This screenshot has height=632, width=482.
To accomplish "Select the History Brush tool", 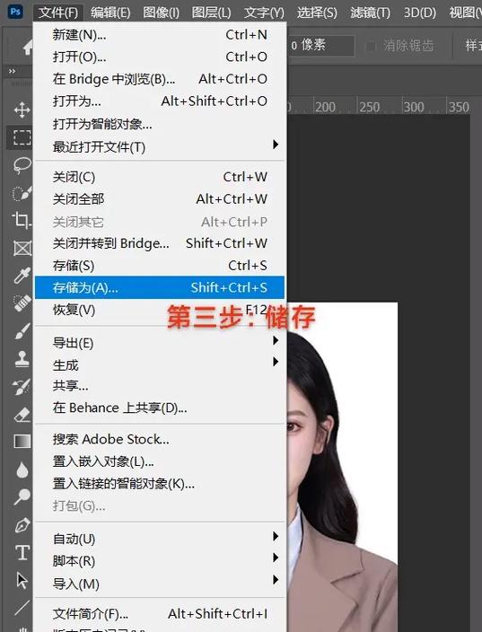I will click(x=22, y=386).
